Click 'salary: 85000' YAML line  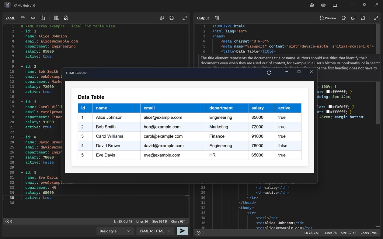point(40,51)
